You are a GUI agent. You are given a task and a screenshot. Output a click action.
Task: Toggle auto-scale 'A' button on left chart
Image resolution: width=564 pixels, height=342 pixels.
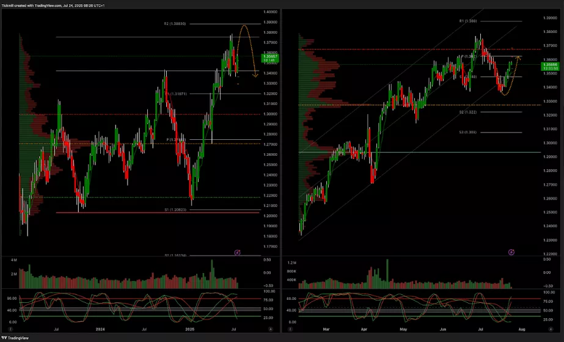[x=270, y=329]
